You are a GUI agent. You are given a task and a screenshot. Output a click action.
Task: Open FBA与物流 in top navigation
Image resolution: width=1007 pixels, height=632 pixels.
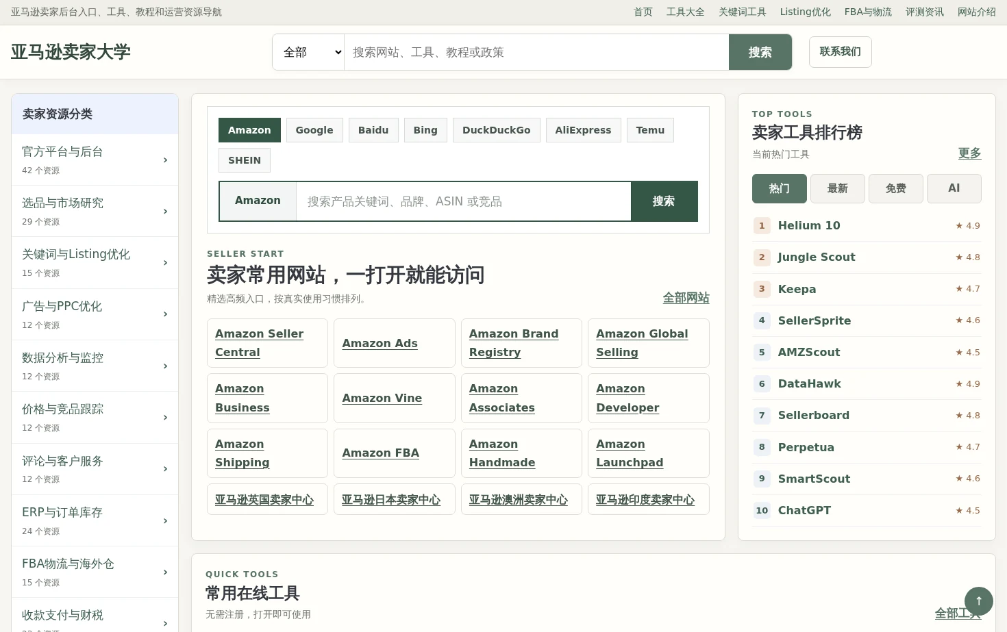coord(868,12)
